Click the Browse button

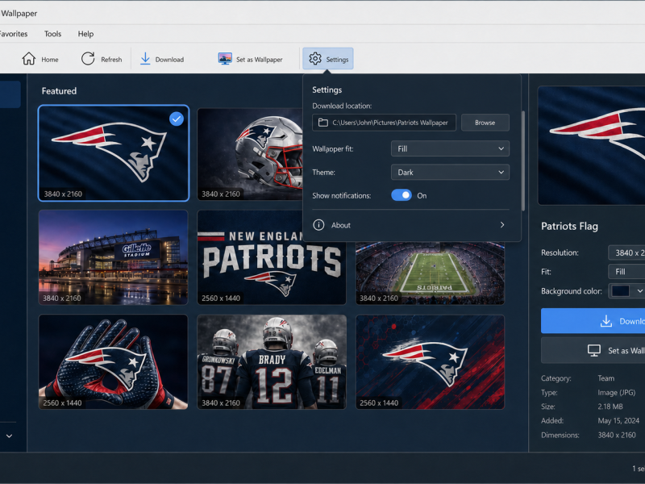(485, 123)
